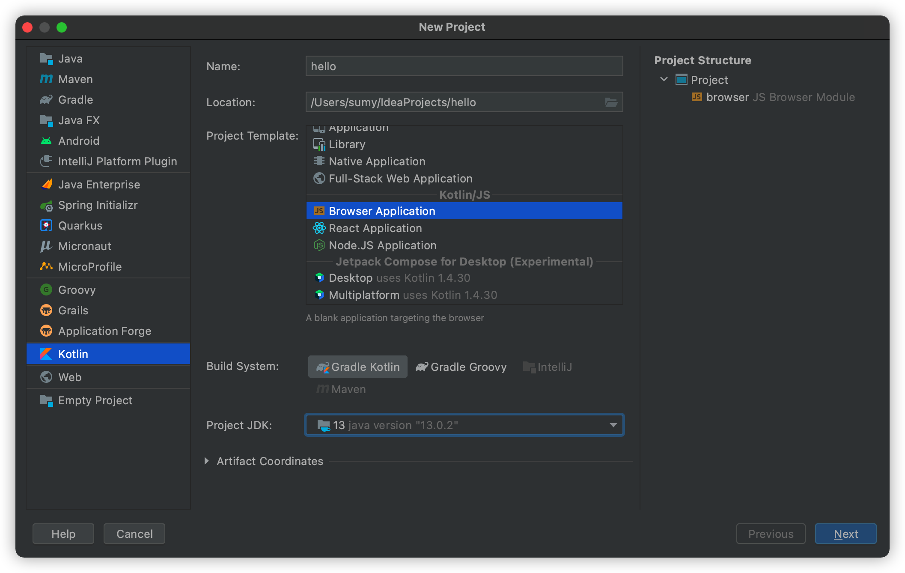Viewport: 905px width, 573px height.
Task: Select the Node.JS Application icon
Action: [x=319, y=245]
